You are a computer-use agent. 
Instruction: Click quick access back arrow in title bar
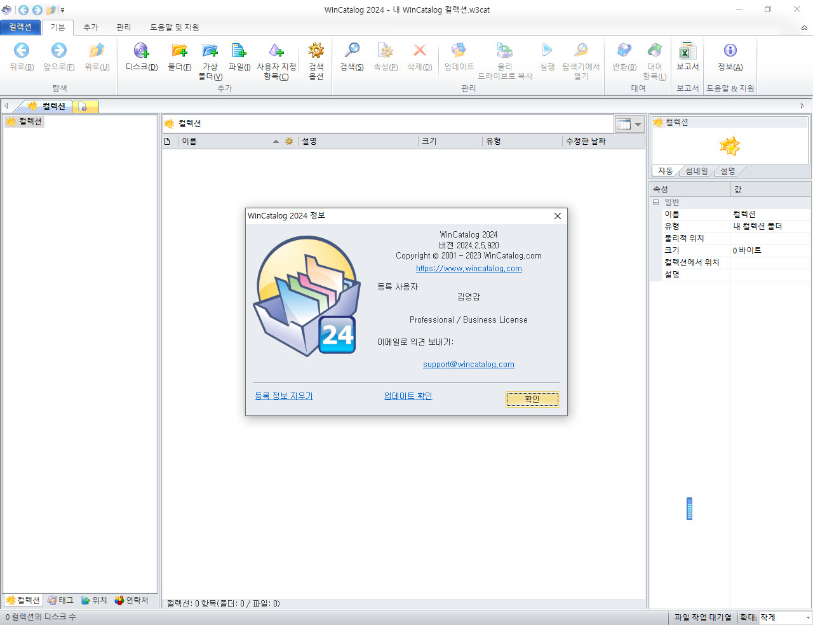(24, 10)
